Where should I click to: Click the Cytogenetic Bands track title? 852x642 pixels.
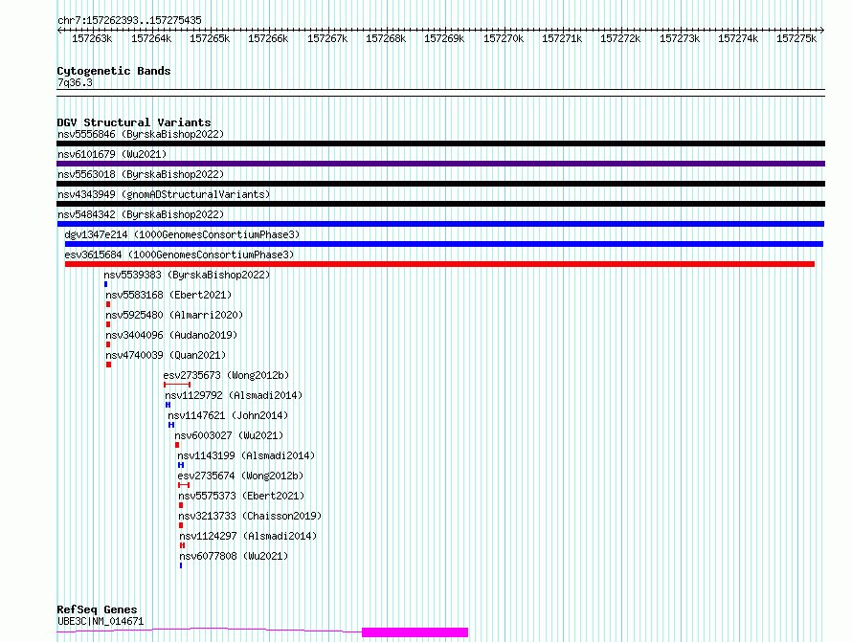tap(114, 71)
